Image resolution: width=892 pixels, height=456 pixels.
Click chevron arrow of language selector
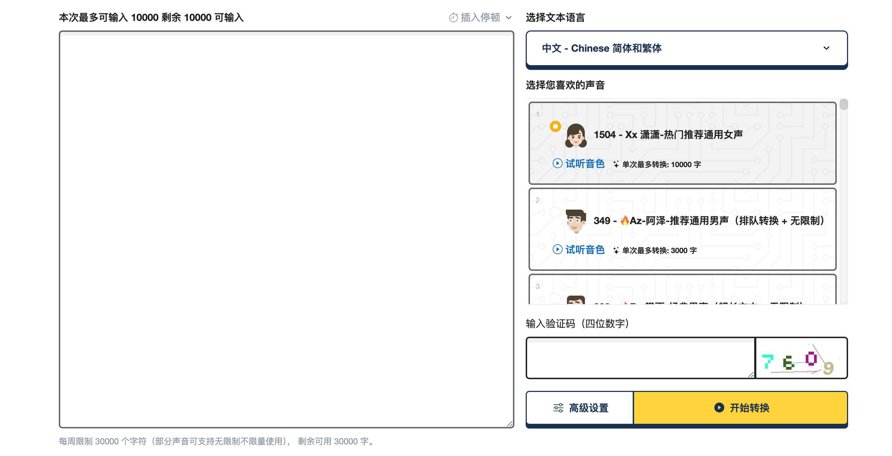[x=826, y=48]
